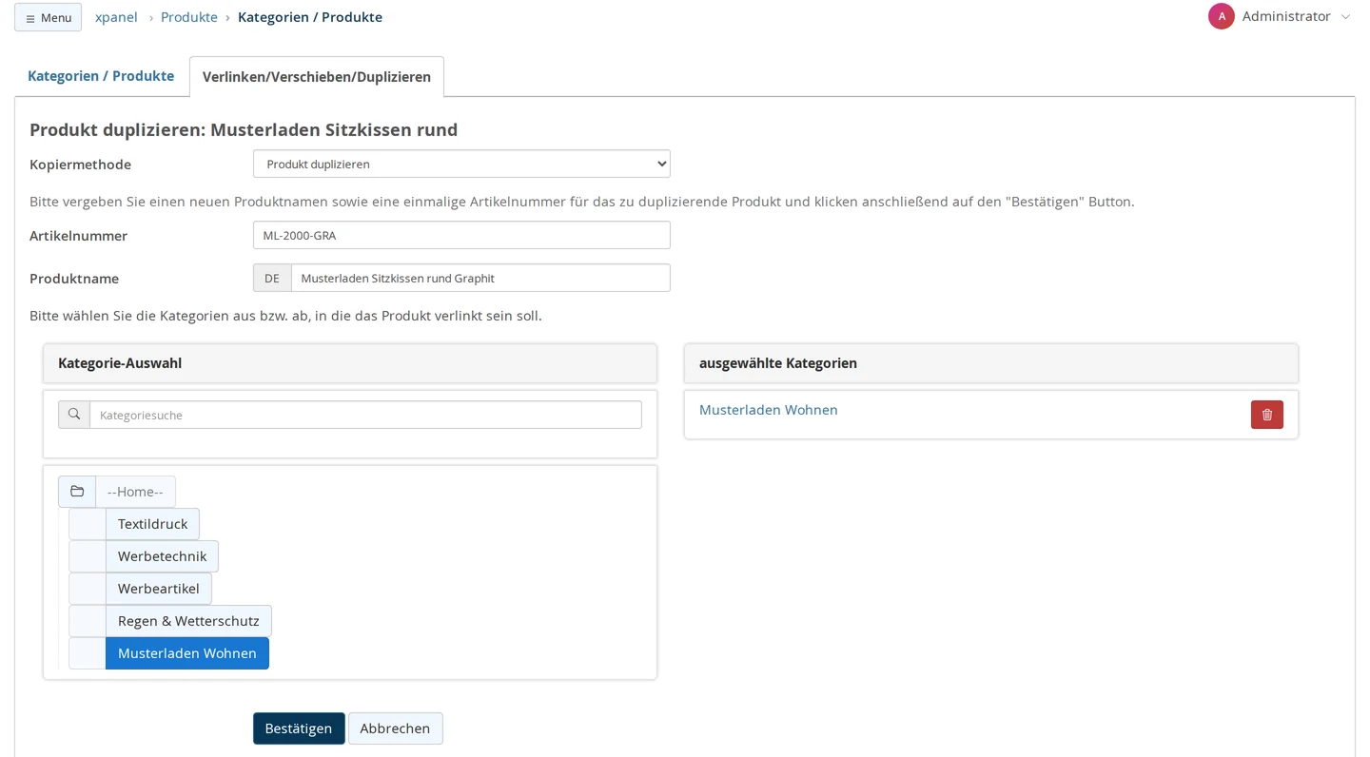The image size is (1370, 757).
Task: Focus the Produktname input field
Action: pyautogui.click(x=480, y=278)
